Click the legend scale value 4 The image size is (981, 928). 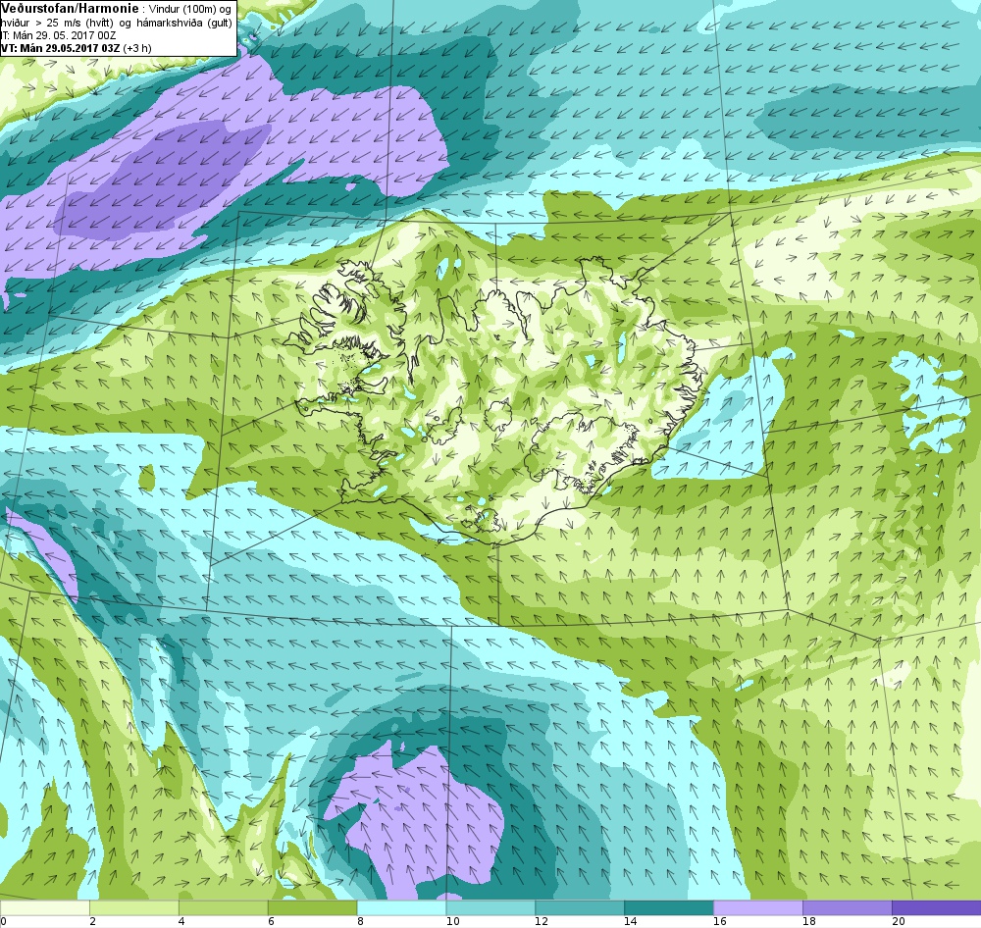pos(181,921)
